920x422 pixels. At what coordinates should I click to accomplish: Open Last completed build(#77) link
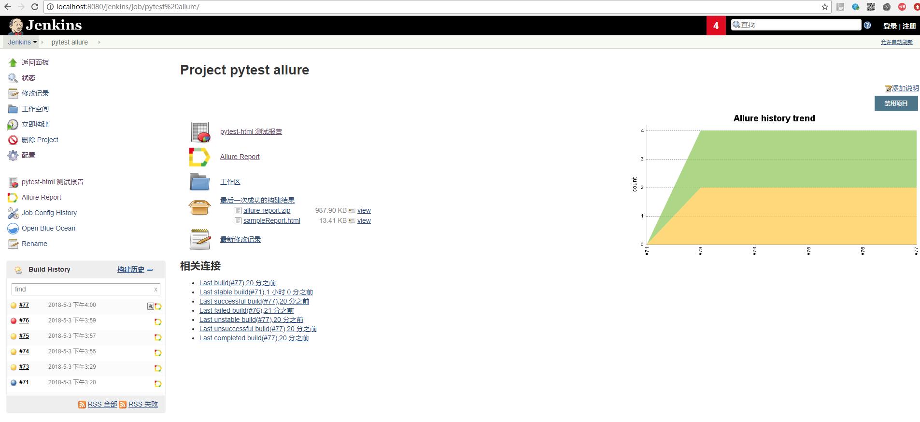coord(254,338)
